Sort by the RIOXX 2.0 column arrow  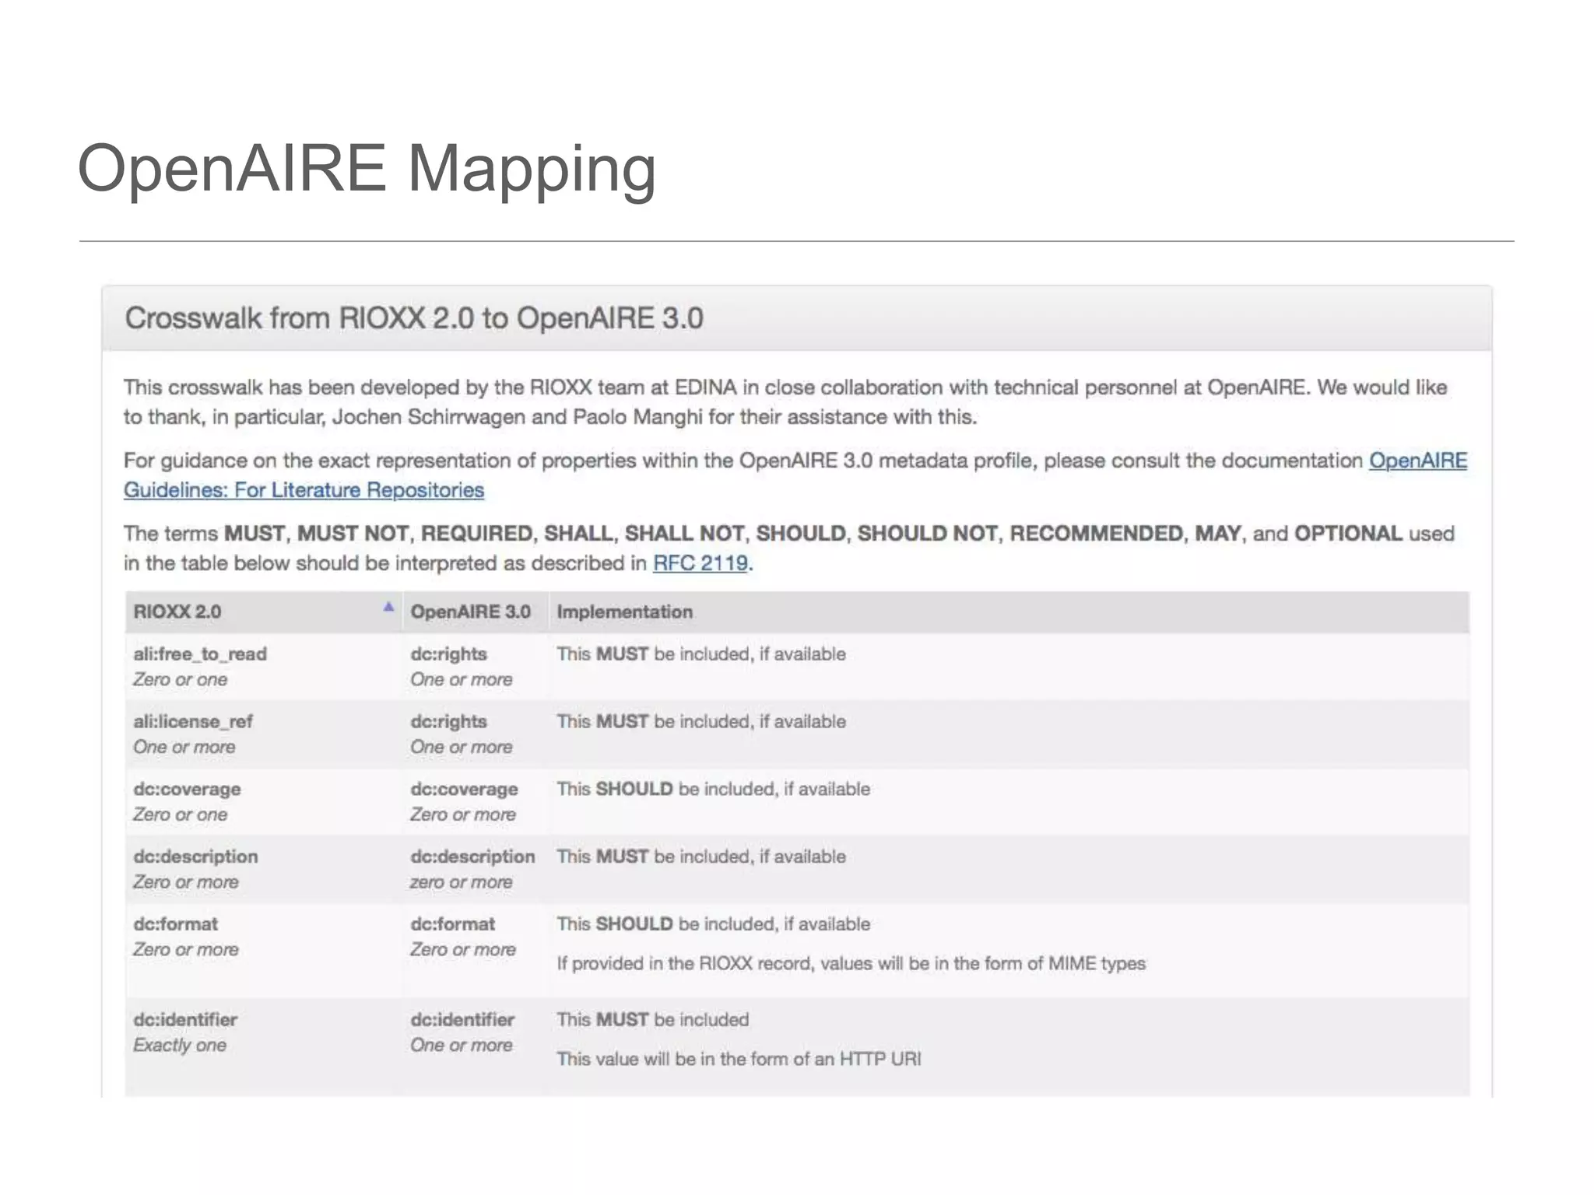[388, 607]
